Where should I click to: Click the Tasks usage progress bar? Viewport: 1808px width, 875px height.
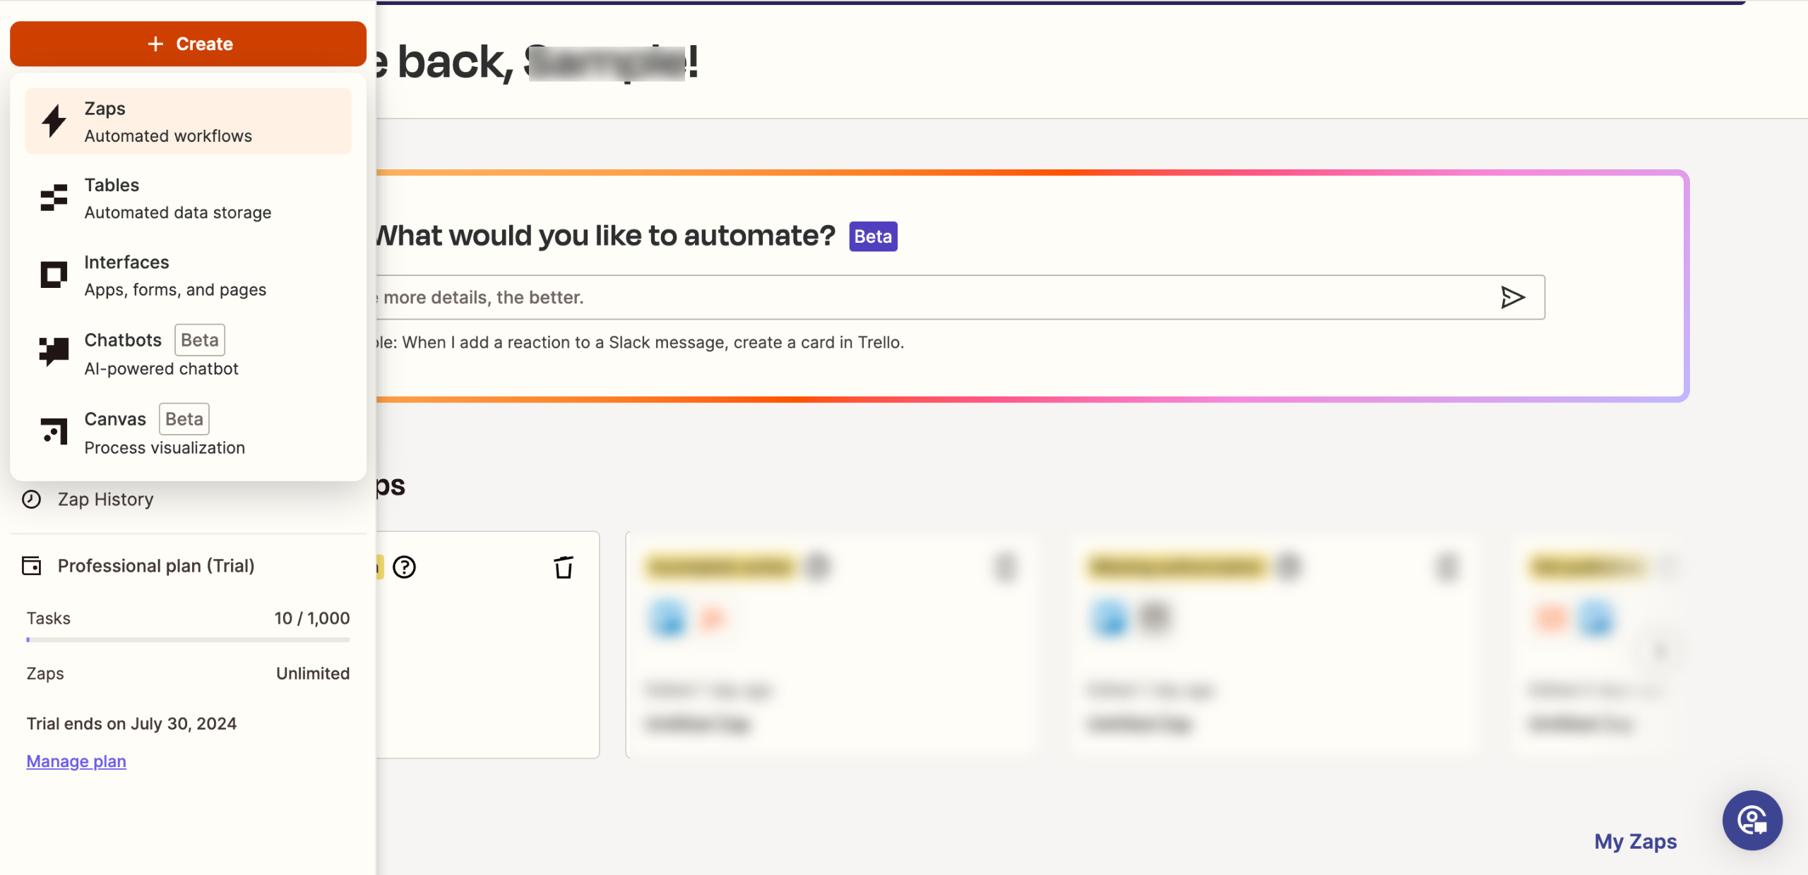(188, 640)
